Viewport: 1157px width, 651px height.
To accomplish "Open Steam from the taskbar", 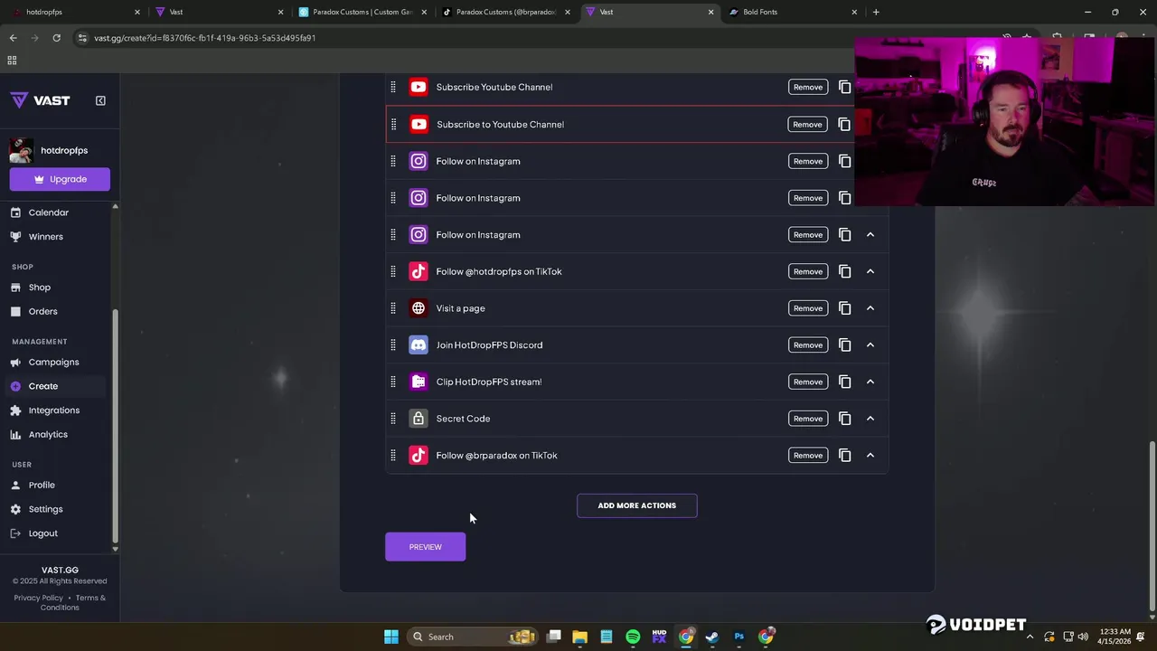I will (x=712, y=637).
